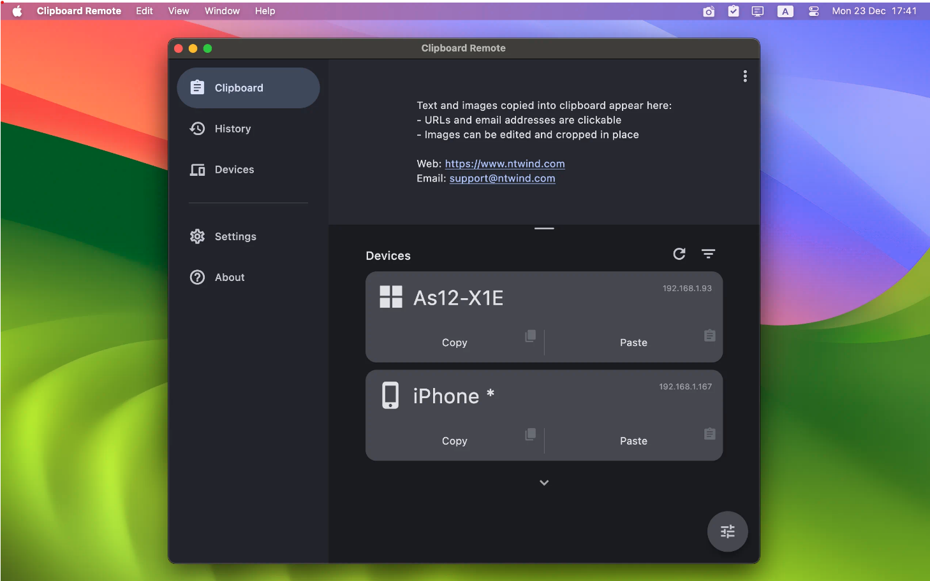The width and height of the screenshot is (930, 581).
Task: Click the Devices heading above device cards
Action: tap(388, 255)
